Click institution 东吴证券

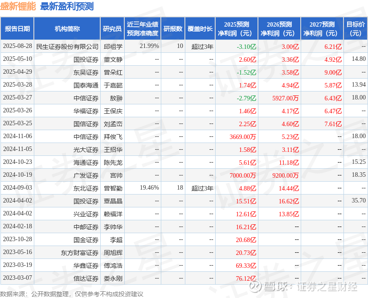click(86, 72)
